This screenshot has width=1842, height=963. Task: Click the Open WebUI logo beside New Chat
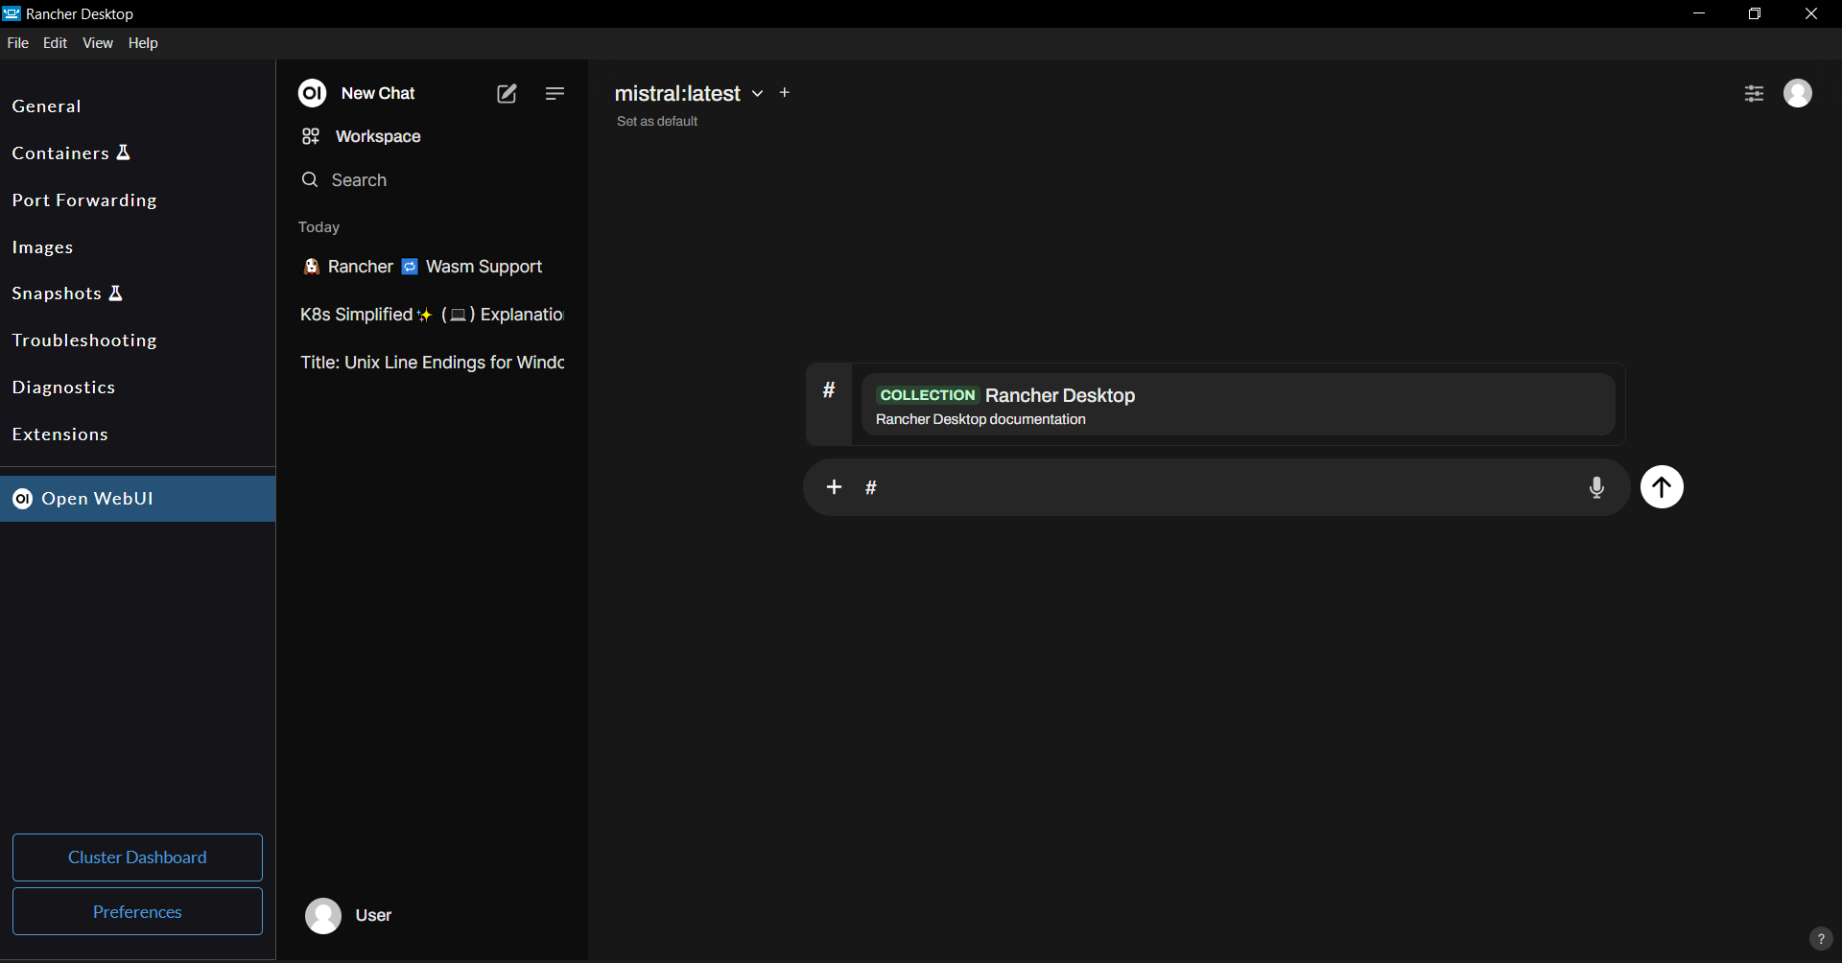[312, 93]
